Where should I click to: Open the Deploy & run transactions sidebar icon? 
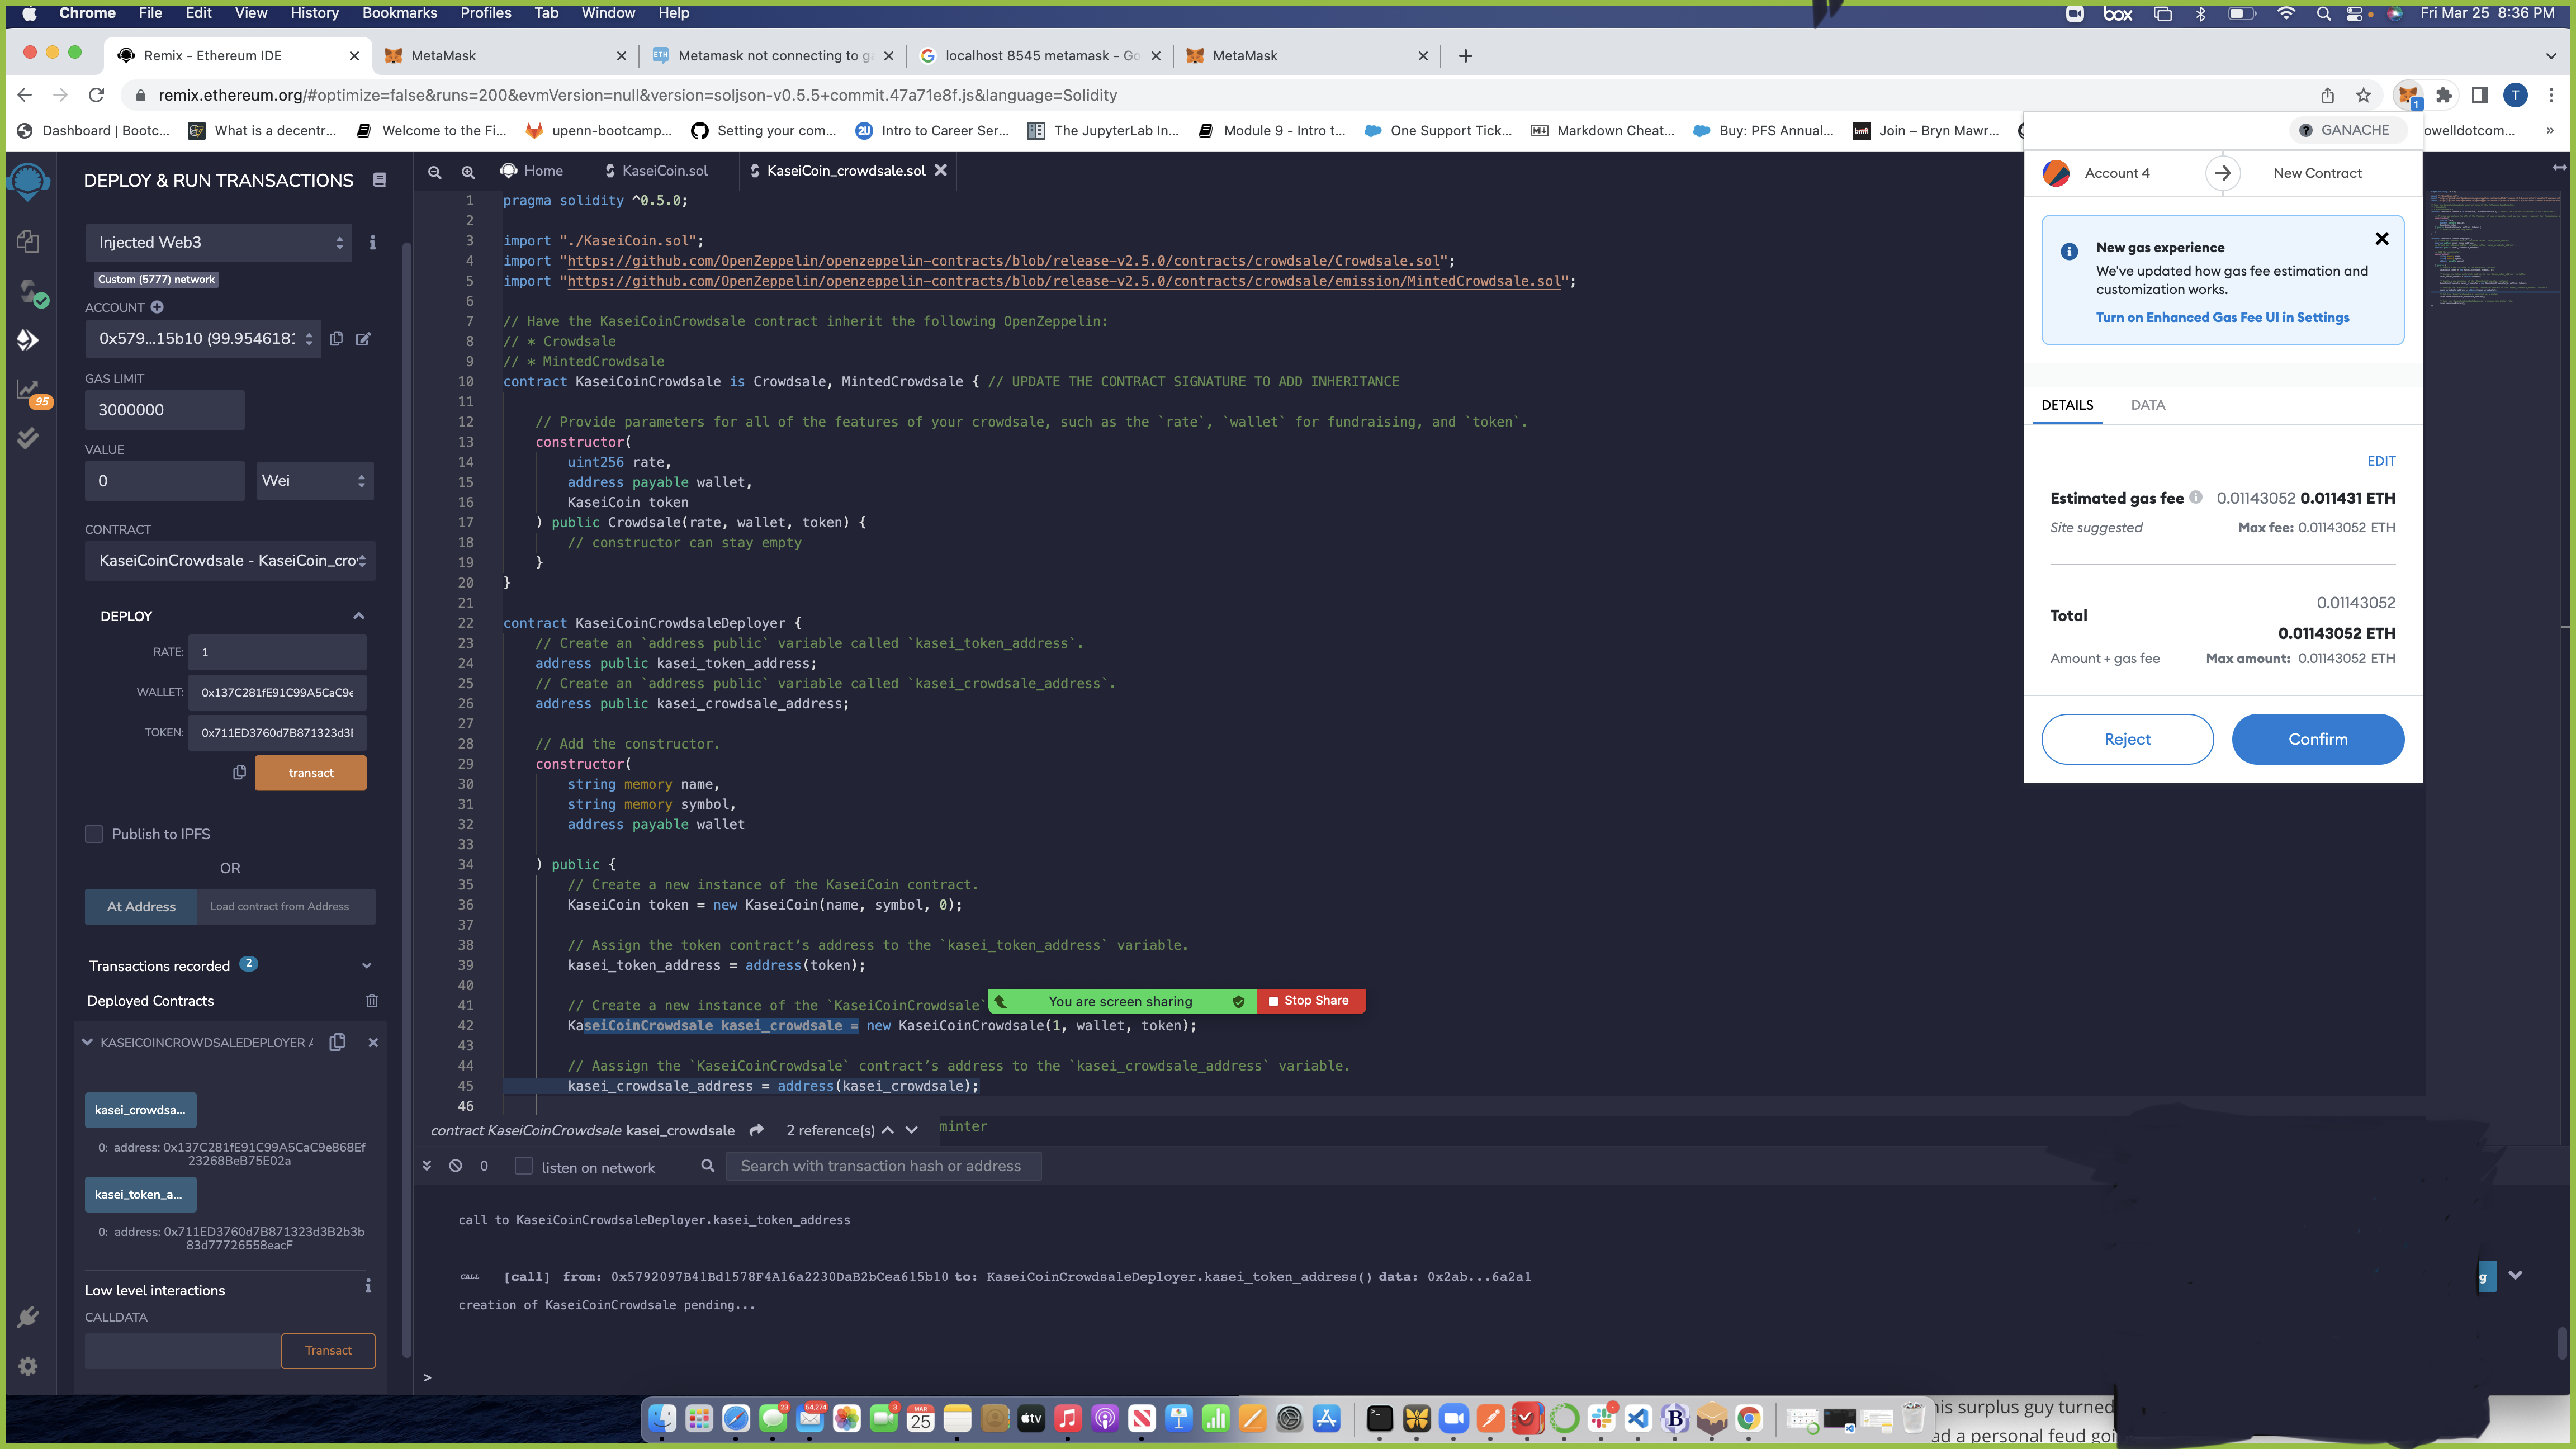[28, 340]
